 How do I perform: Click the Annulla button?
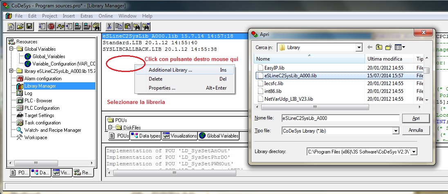415,130
